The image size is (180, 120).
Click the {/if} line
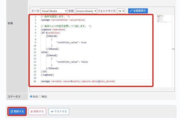click(44, 72)
